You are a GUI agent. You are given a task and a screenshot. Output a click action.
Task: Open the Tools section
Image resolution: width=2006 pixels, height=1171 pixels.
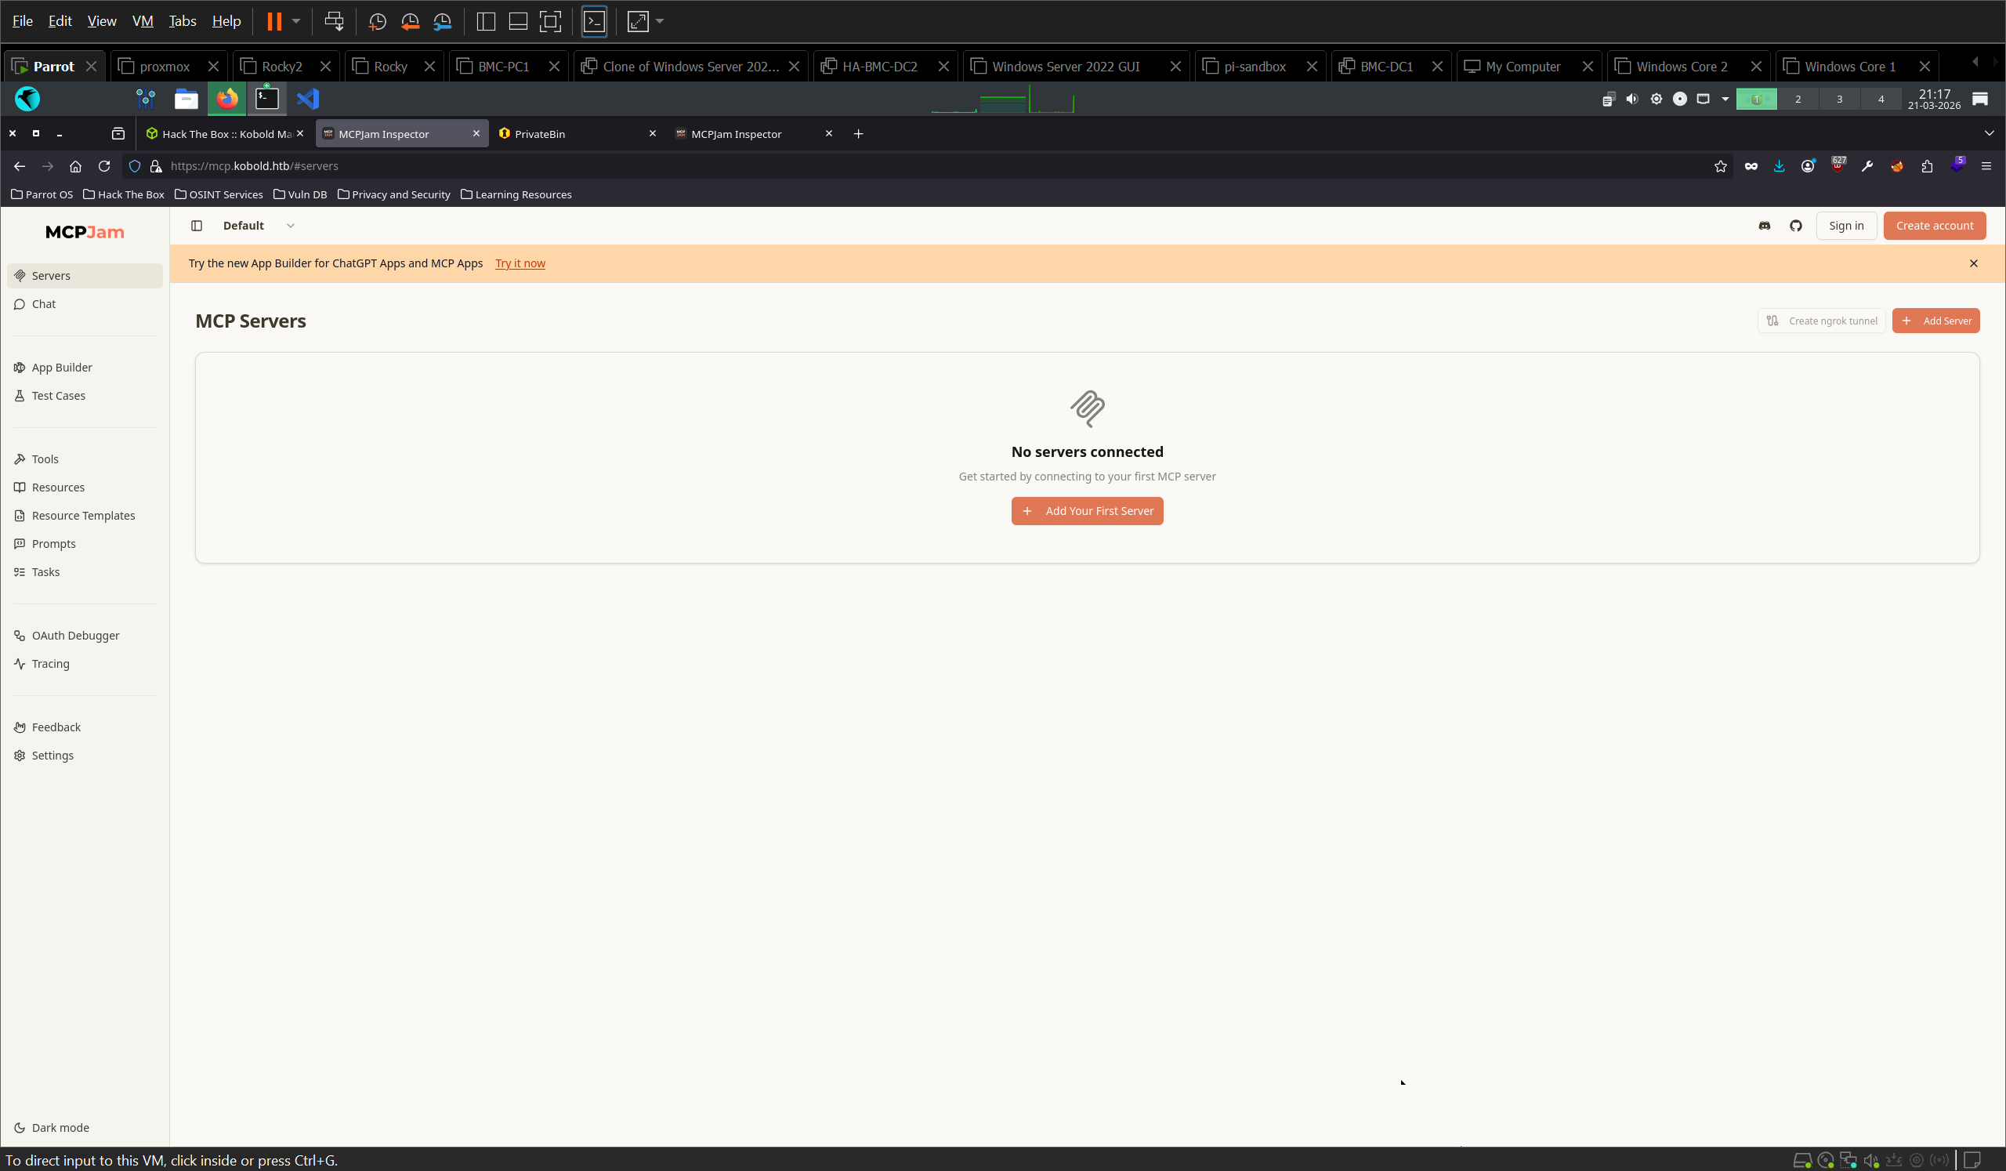click(85, 459)
